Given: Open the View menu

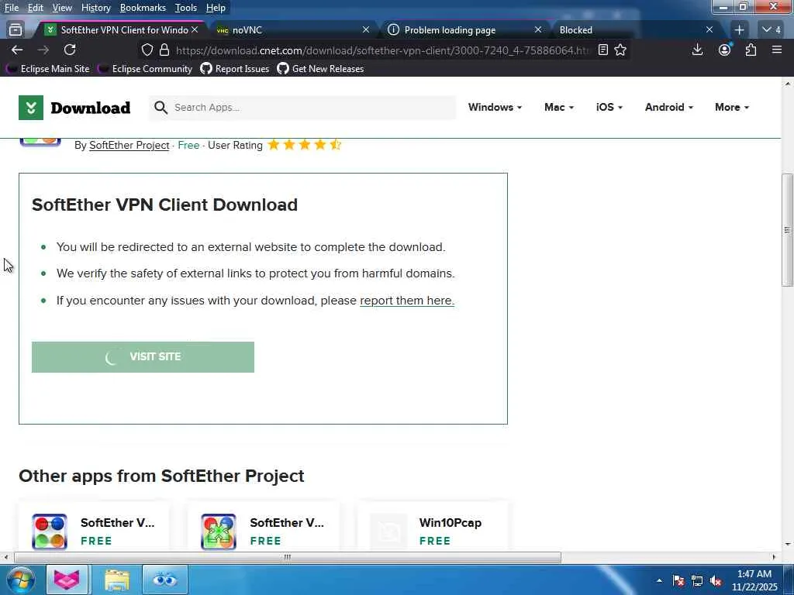Looking at the screenshot, I should [x=62, y=8].
